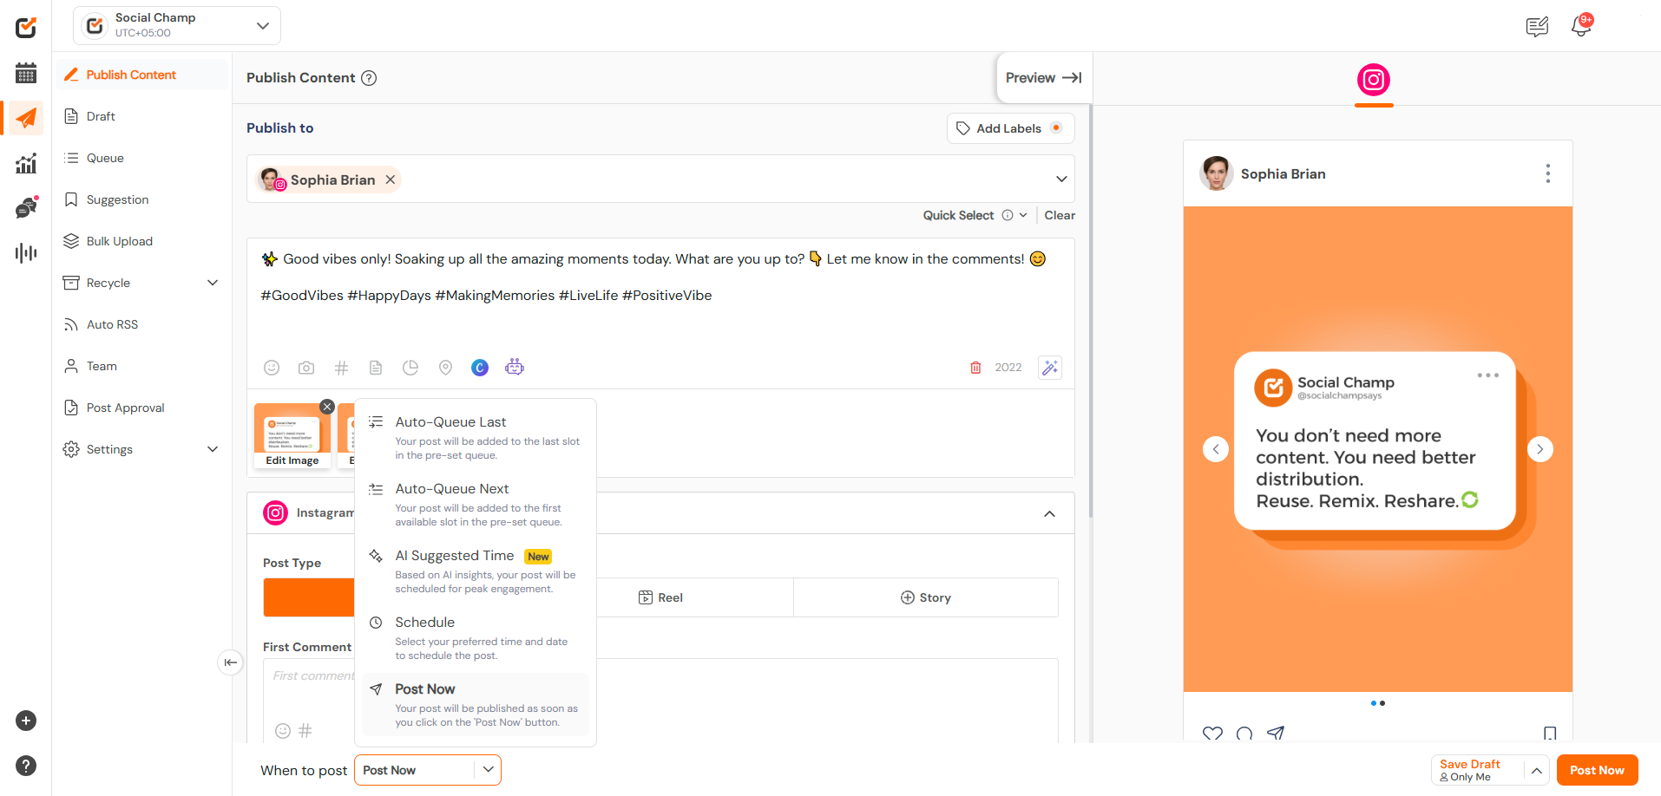Select Story post type

pos(926,597)
